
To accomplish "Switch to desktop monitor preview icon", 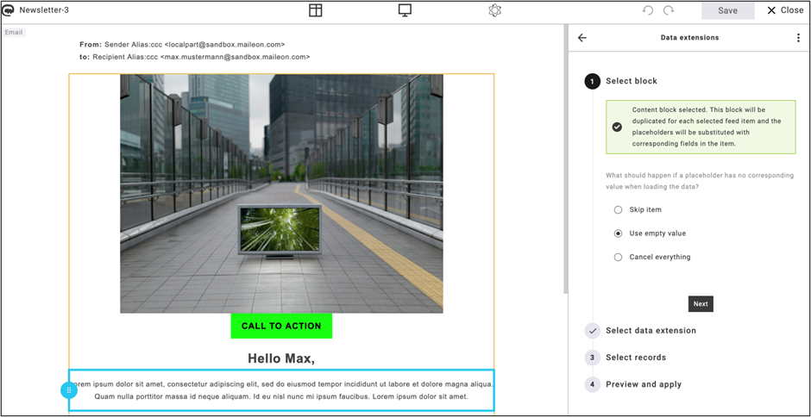I will click(x=405, y=10).
